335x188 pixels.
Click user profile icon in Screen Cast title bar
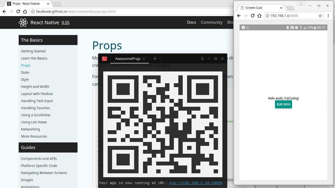301,4
